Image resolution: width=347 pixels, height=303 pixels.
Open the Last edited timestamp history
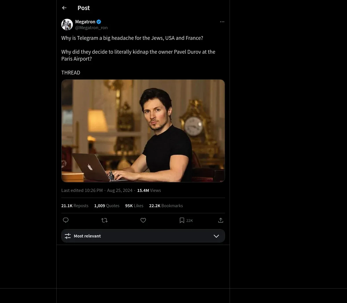pyautogui.click(x=82, y=190)
